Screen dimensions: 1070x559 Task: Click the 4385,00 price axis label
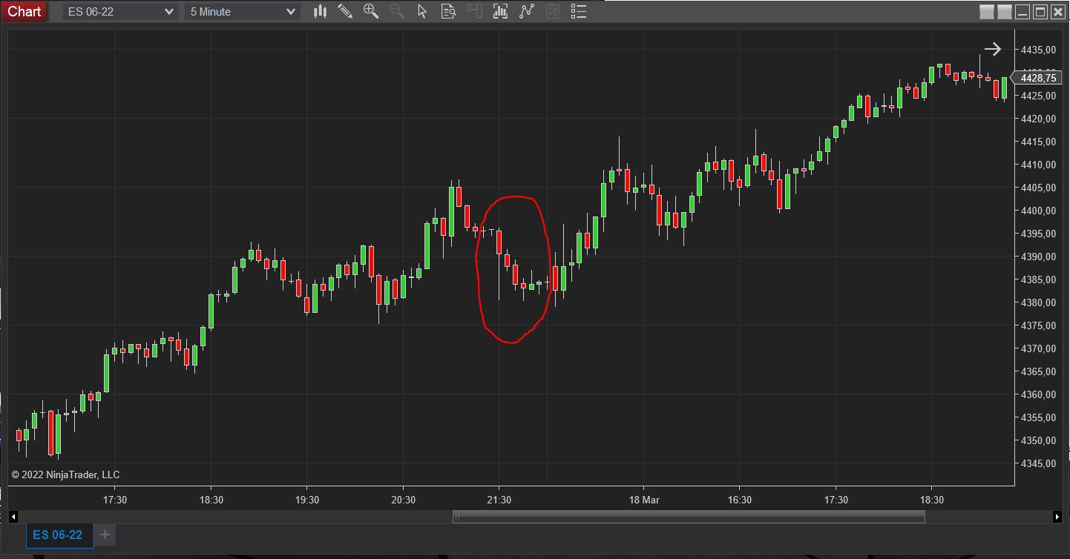[1038, 279]
